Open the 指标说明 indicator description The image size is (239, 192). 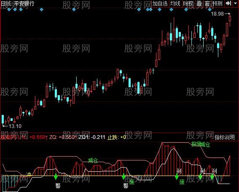click(x=225, y=137)
